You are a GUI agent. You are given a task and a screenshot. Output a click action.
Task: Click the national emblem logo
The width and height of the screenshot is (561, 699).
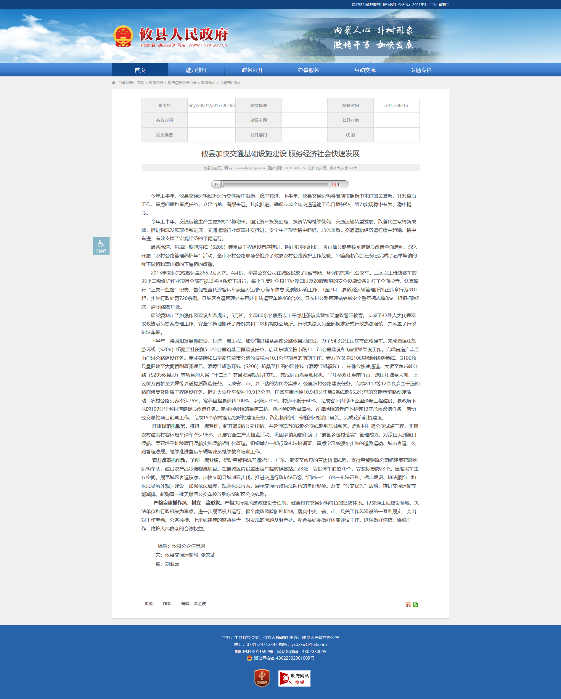(x=123, y=36)
